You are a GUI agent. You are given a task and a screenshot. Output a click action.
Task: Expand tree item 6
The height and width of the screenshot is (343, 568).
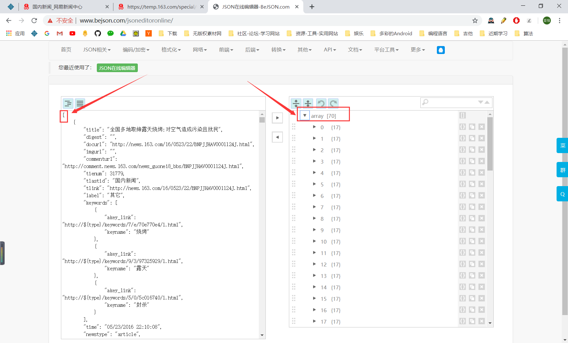click(x=314, y=196)
